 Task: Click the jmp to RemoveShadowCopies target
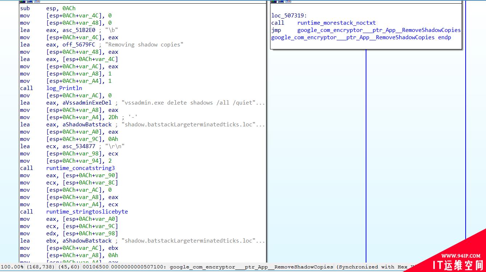coord(379,30)
